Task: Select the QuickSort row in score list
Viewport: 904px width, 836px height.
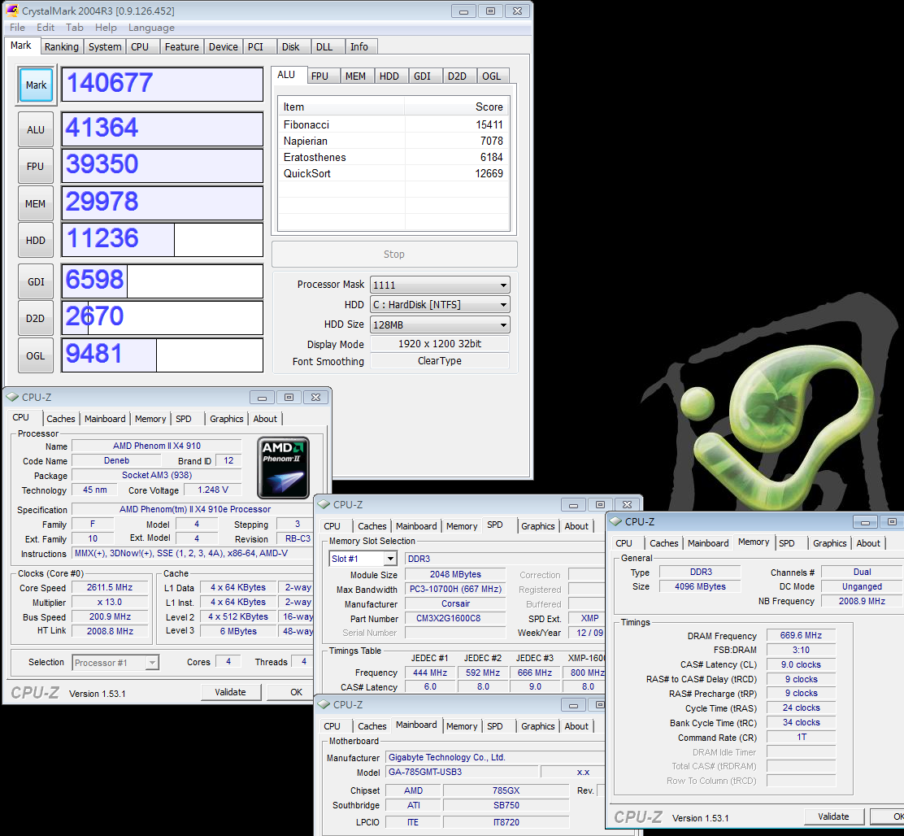Action: tap(393, 173)
